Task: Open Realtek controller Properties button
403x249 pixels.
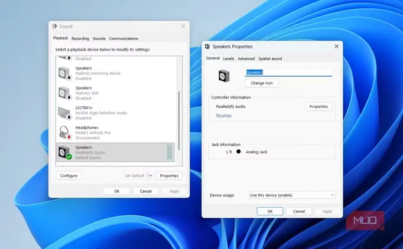Action: (318, 107)
